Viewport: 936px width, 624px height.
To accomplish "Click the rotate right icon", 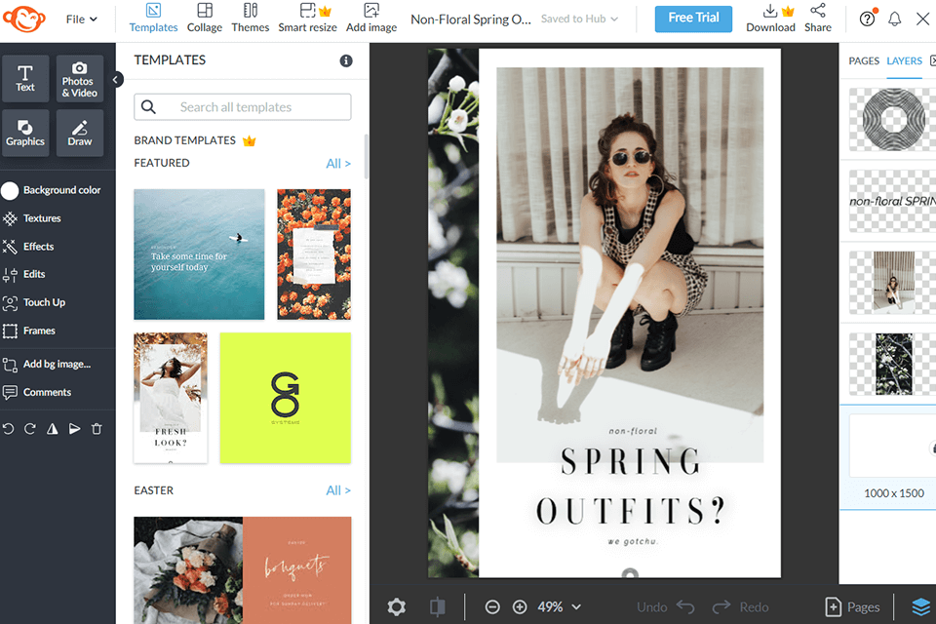I will [x=30, y=429].
